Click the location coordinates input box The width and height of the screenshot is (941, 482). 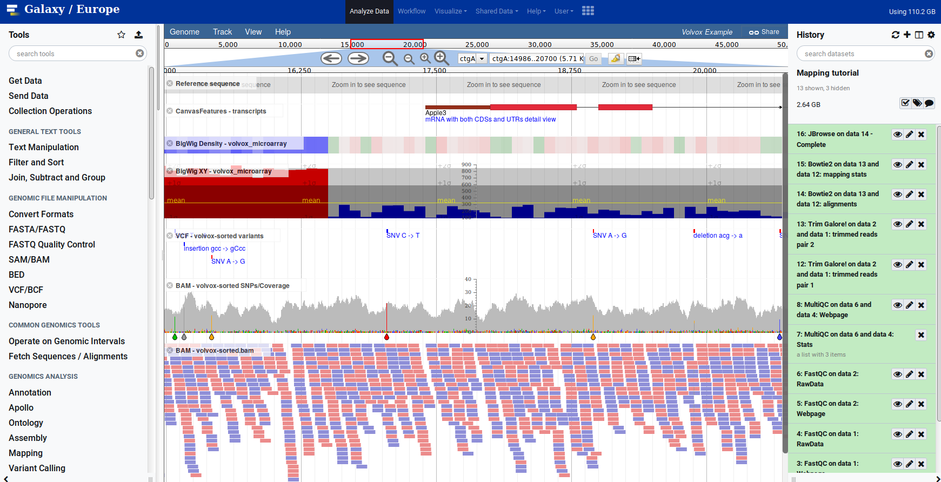click(536, 58)
